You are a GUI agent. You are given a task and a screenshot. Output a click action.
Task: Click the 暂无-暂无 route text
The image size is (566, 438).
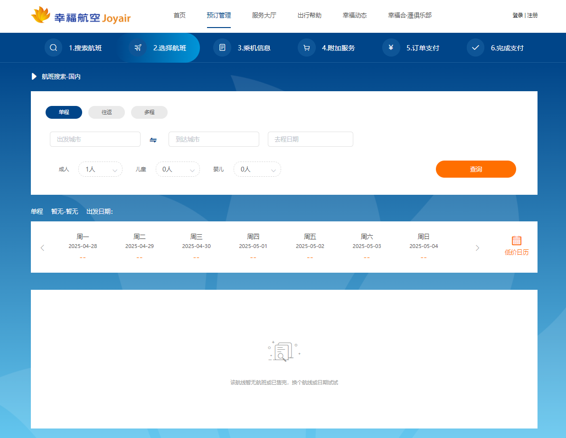[x=65, y=211]
